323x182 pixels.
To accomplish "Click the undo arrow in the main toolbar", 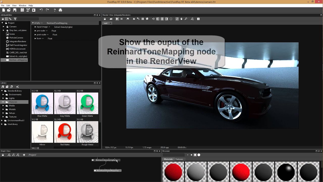I will (x=41, y=10).
